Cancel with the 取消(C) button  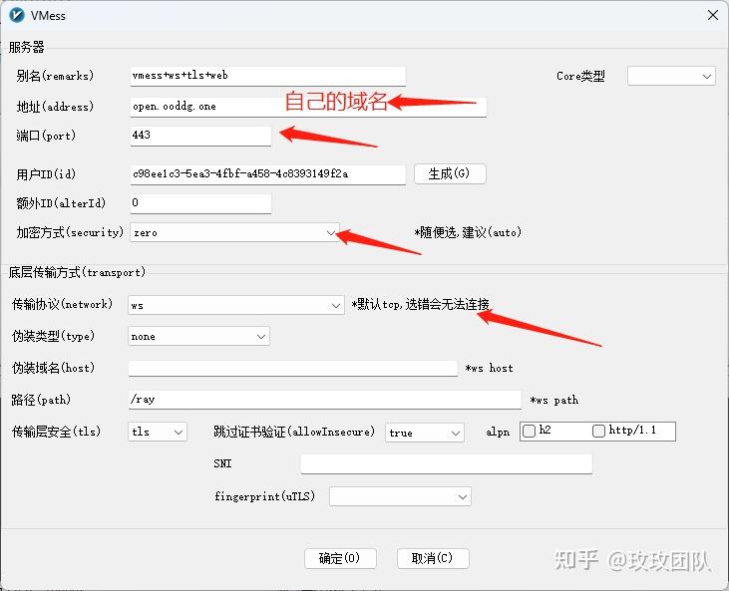coord(433,558)
